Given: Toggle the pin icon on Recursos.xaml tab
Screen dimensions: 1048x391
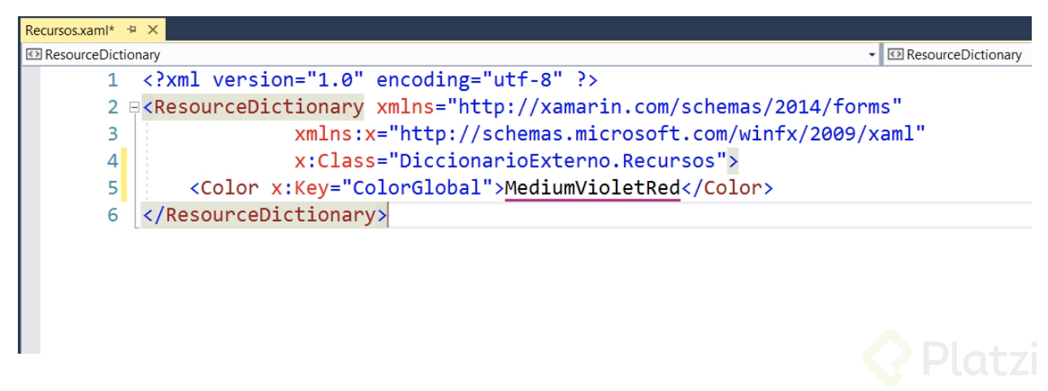Looking at the screenshot, I should (132, 31).
